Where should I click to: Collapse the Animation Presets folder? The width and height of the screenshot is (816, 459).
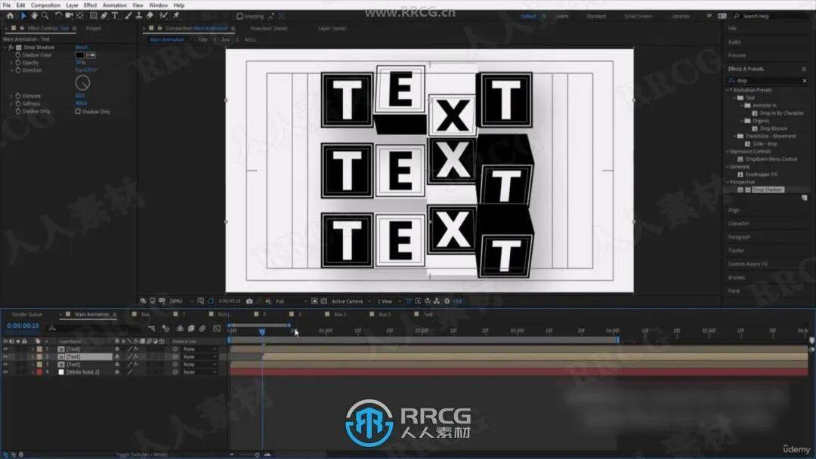728,90
